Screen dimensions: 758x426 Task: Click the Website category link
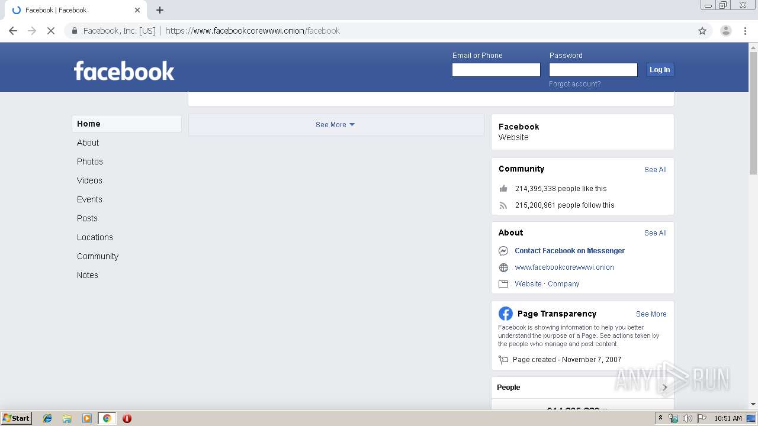tap(528, 284)
